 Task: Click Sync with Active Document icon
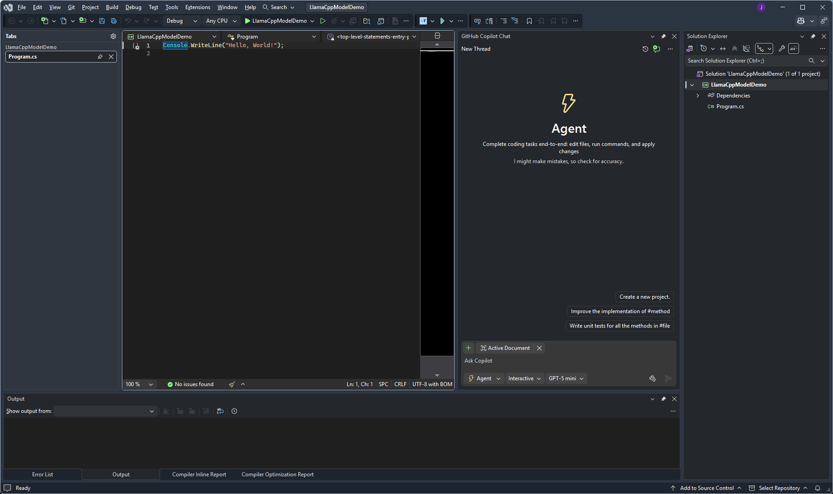click(723, 48)
